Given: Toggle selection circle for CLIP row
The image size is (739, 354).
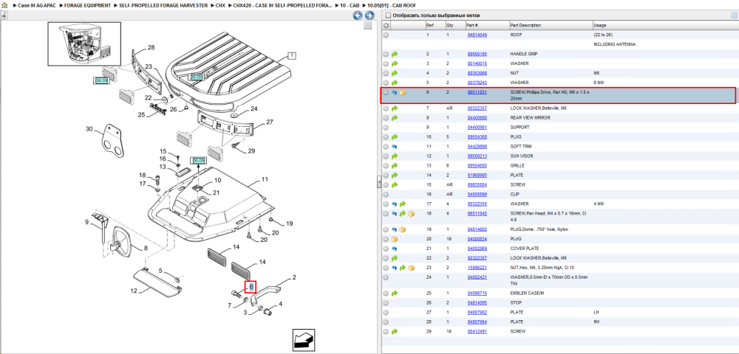Looking at the screenshot, I should point(386,194).
